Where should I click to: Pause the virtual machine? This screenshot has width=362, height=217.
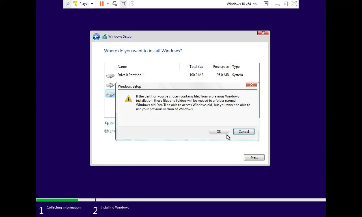[102, 4]
